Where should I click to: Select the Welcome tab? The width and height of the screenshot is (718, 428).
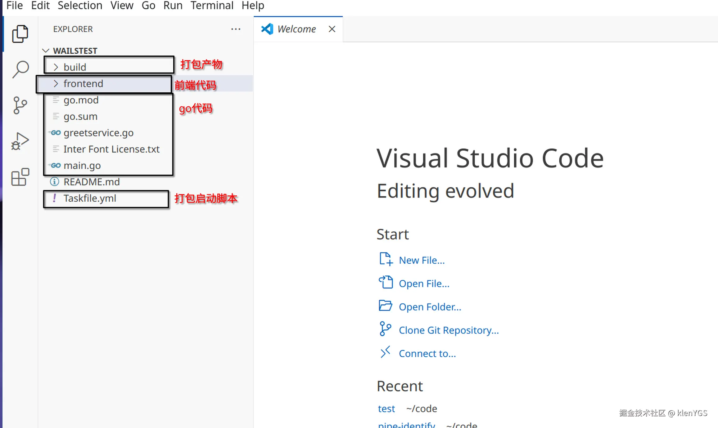pos(296,29)
